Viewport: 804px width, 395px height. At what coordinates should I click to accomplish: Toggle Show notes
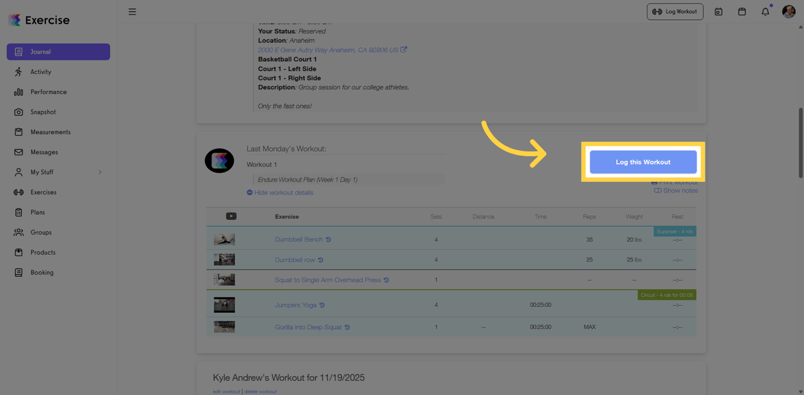[x=676, y=190]
